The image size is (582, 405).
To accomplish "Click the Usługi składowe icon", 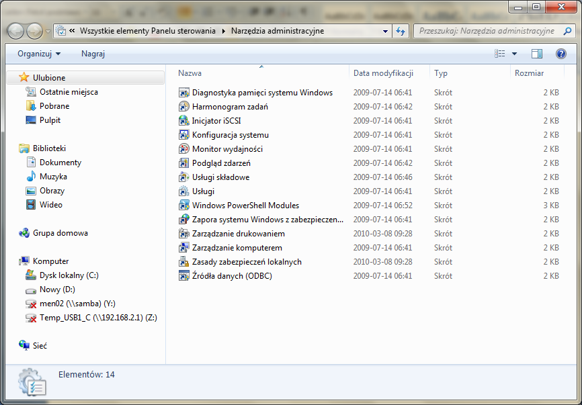I will coord(183,177).
